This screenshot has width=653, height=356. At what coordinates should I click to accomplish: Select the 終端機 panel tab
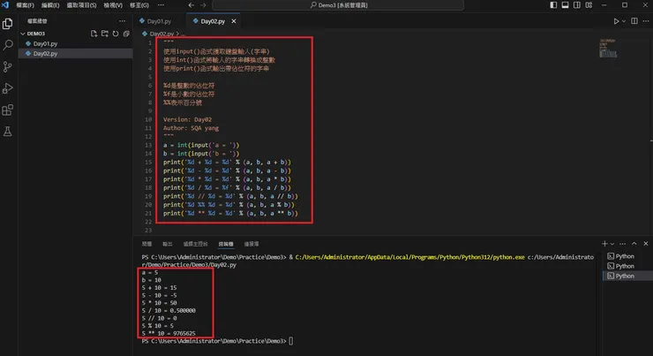(x=226, y=244)
